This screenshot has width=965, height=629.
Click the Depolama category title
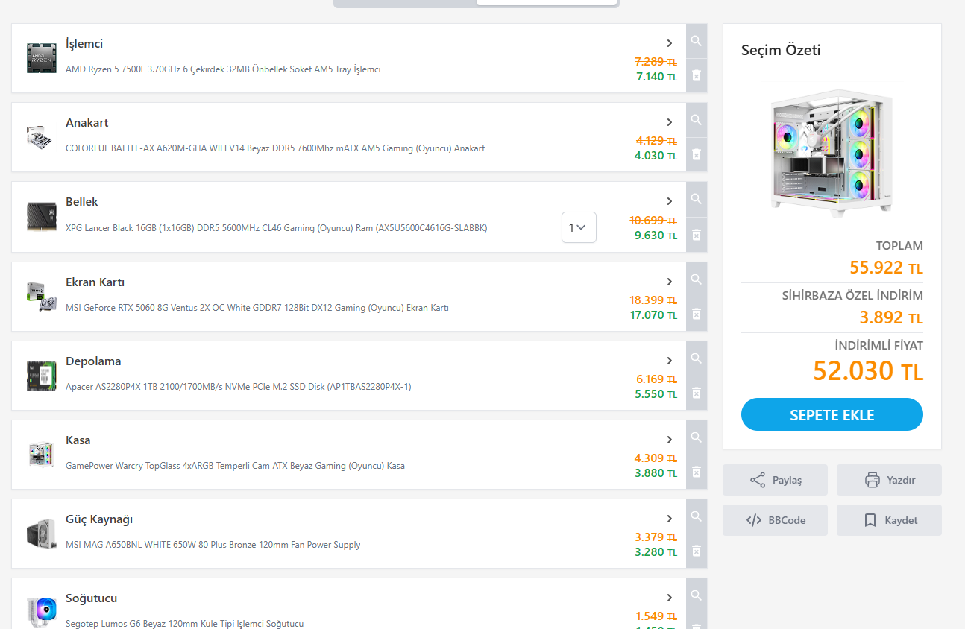click(93, 361)
